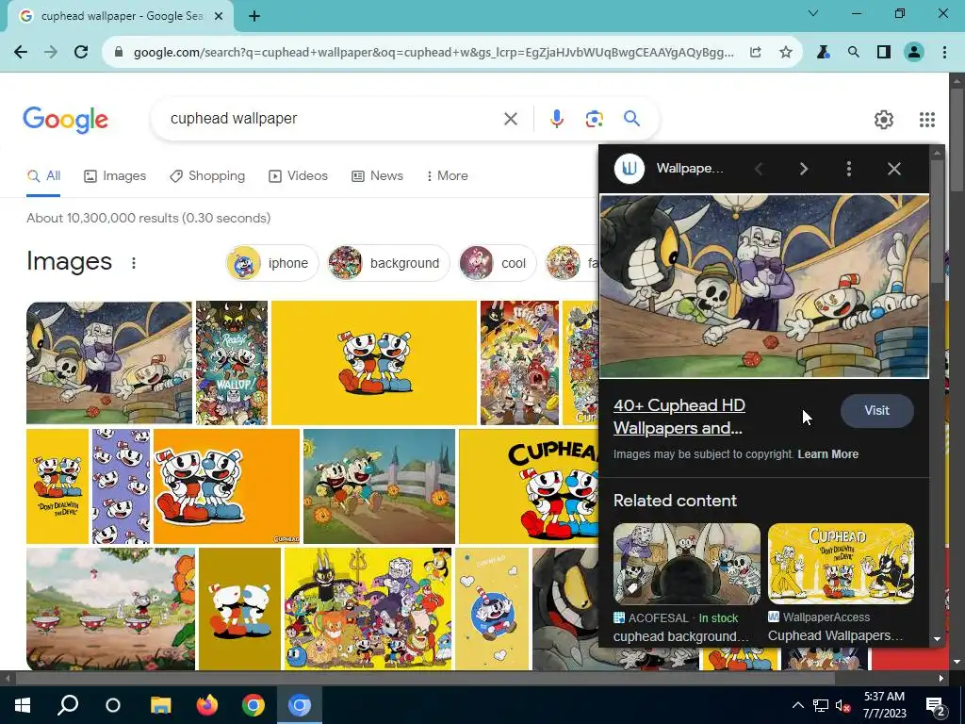Switch to Shopping results tab
965x724 pixels.
[207, 176]
